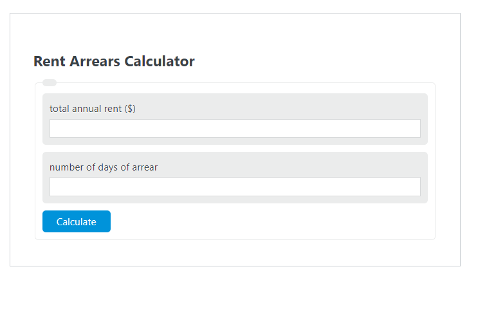Submit the form with the Calculate button

76,221
